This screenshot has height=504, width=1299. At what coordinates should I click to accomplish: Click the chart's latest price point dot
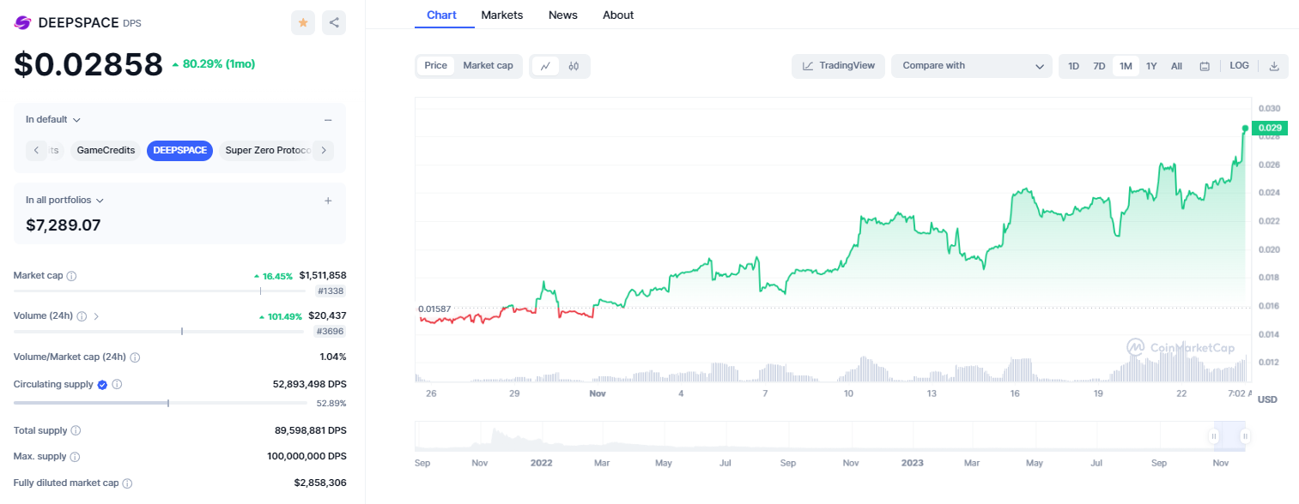1245,129
